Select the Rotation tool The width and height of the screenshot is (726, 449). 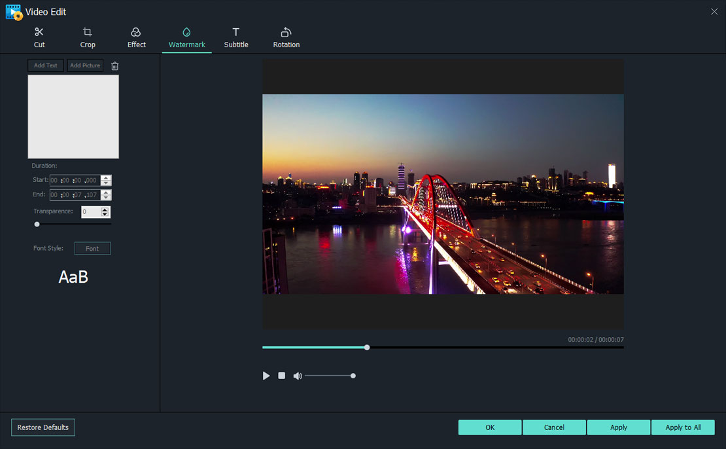tap(286, 37)
